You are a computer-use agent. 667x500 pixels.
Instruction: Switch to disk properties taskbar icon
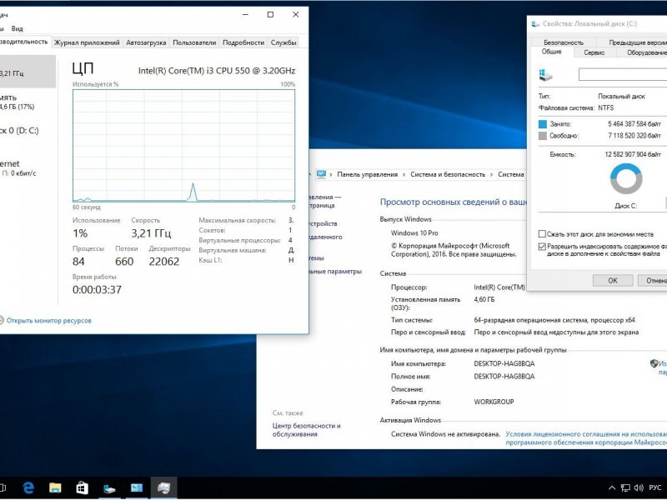[x=109, y=488]
